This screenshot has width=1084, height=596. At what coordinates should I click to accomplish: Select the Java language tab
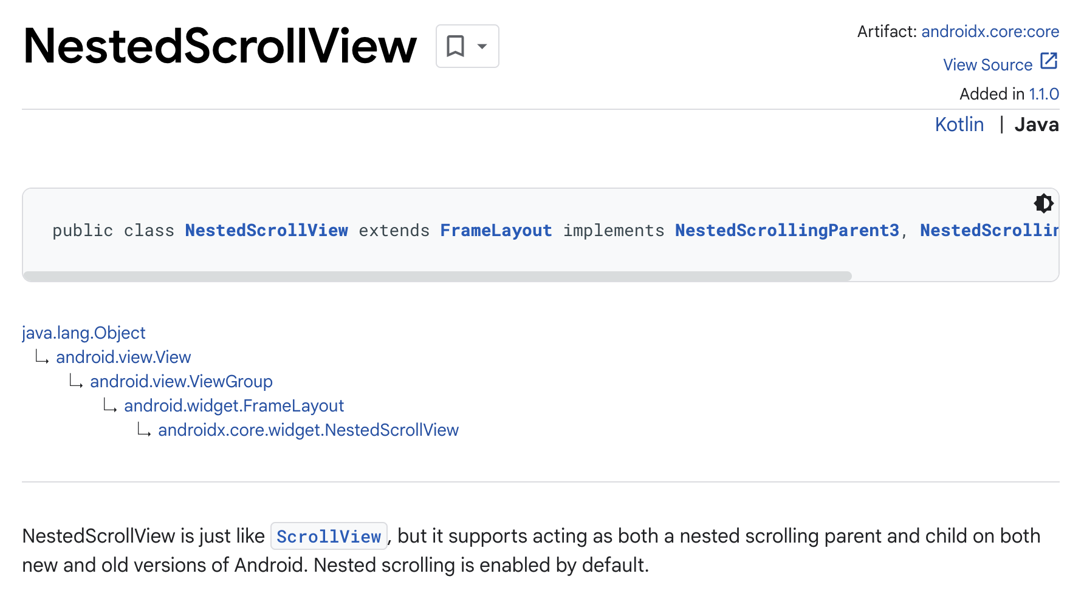[x=1037, y=124]
